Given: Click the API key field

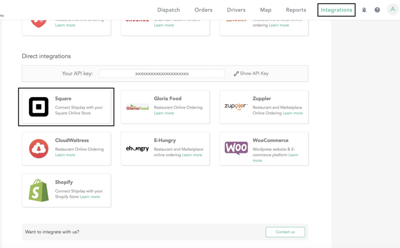Looking at the screenshot, I should pyautogui.click(x=162, y=74).
